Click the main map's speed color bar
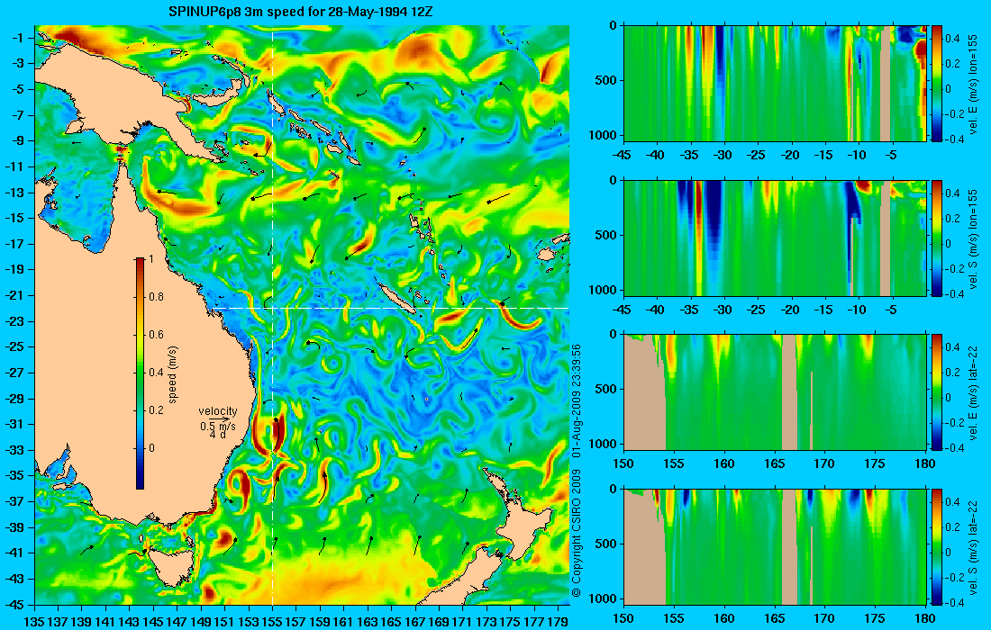Viewport: 991px width, 630px height. (140, 373)
